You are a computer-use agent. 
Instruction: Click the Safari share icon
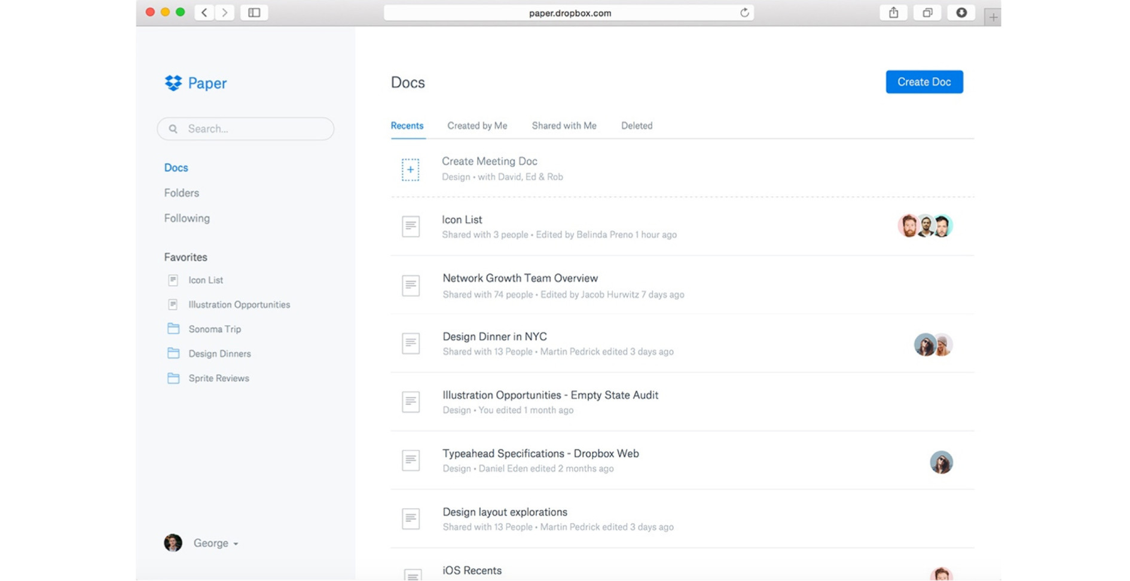(x=894, y=12)
